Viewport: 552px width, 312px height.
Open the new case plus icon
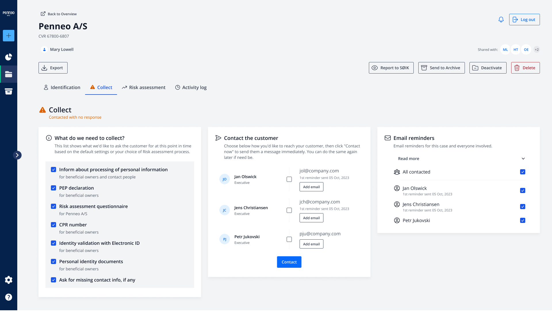coord(9,36)
